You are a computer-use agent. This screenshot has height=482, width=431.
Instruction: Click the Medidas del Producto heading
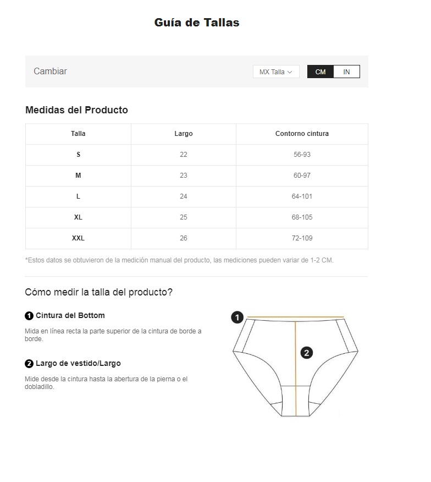[x=76, y=110]
